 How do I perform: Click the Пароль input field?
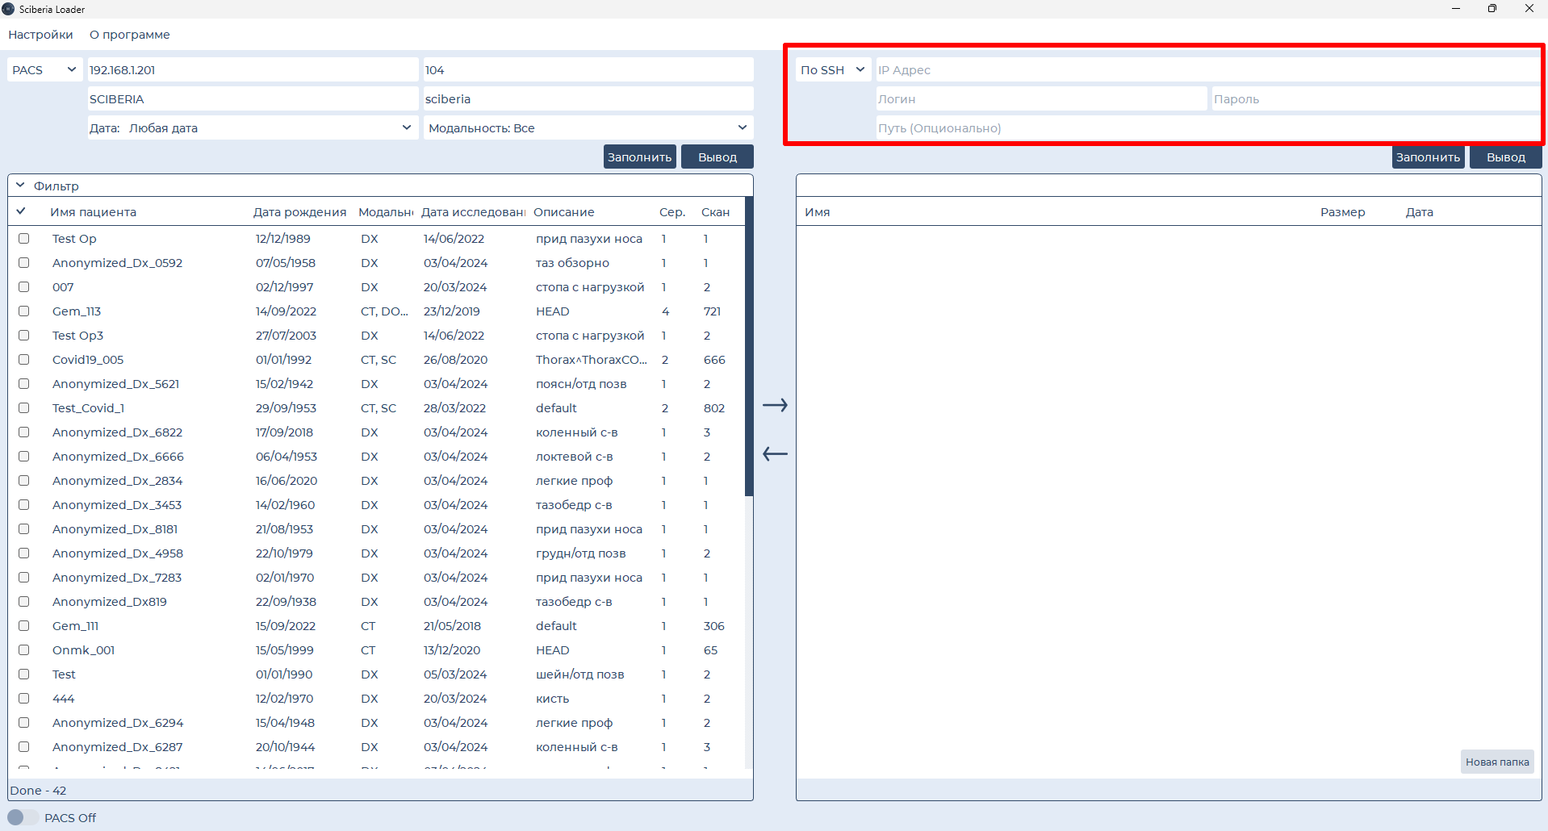point(1376,99)
